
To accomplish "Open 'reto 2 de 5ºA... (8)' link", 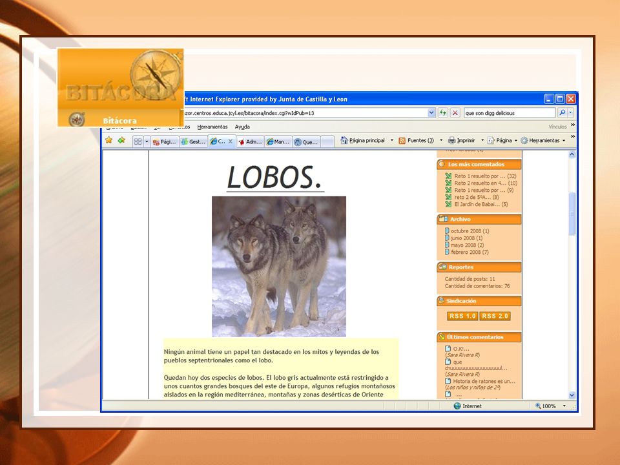I will (x=477, y=197).
